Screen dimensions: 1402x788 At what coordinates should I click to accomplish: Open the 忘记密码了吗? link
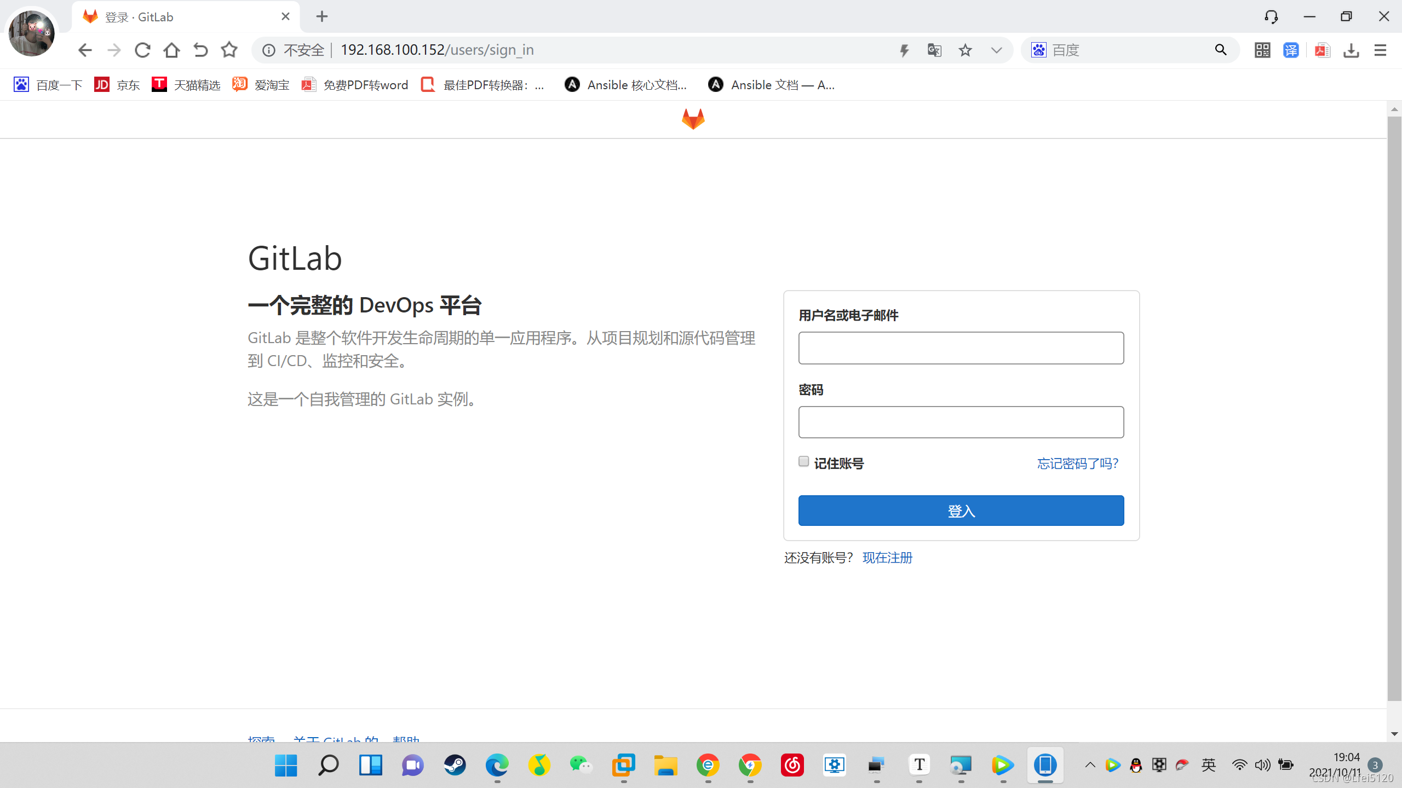pyautogui.click(x=1078, y=463)
